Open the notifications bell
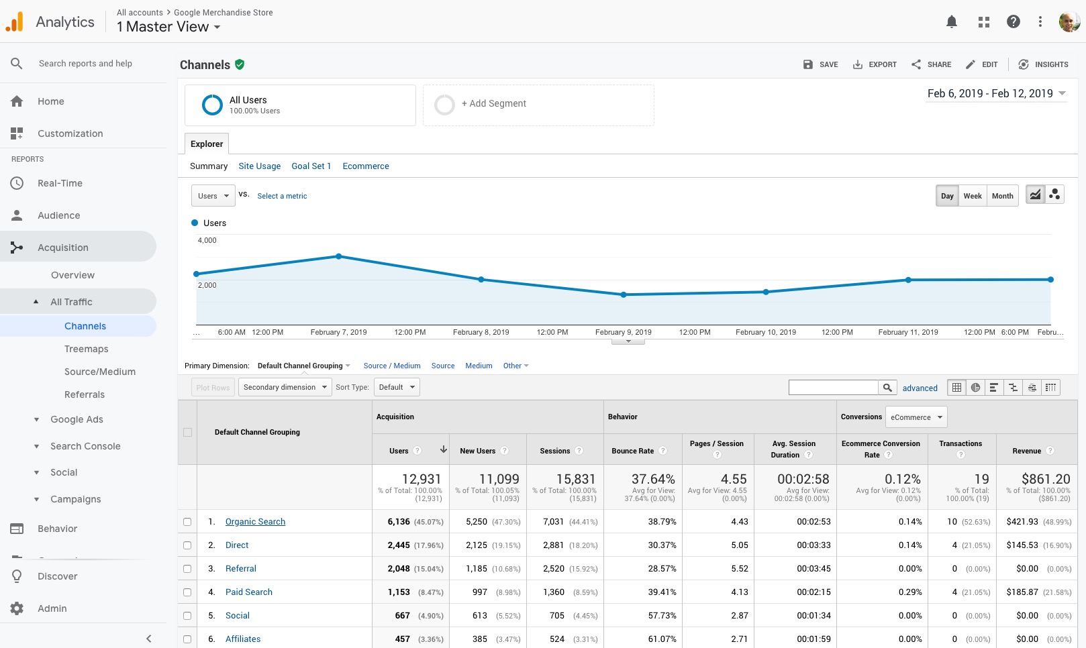This screenshot has height=648, width=1086. [x=951, y=22]
